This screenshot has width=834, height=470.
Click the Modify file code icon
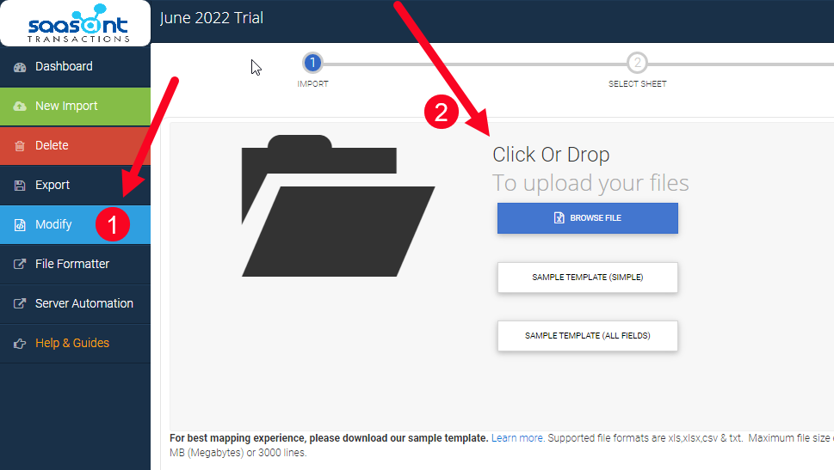[x=20, y=225]
